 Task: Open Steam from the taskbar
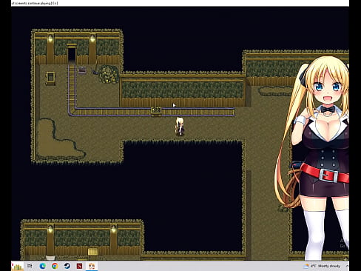coord(67,266)
